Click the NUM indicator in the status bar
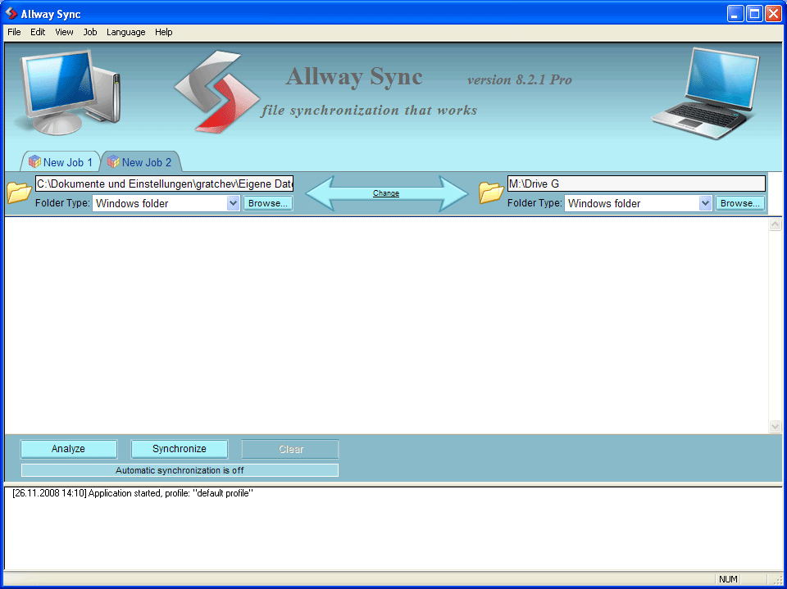The image size is (787, 589). coord(728,579)
